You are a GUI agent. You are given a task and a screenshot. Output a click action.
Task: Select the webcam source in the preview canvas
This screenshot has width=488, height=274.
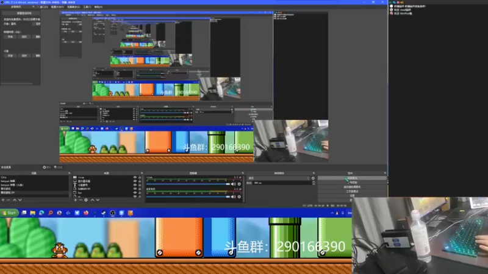pos(291,141)
